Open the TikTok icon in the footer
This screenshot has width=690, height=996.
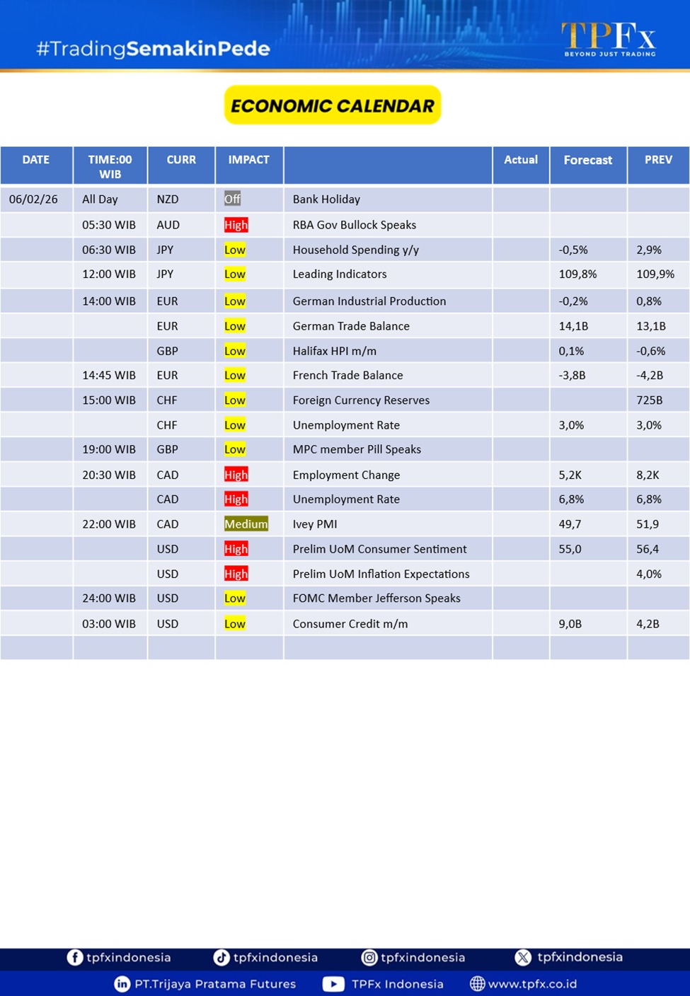[222, 957]
